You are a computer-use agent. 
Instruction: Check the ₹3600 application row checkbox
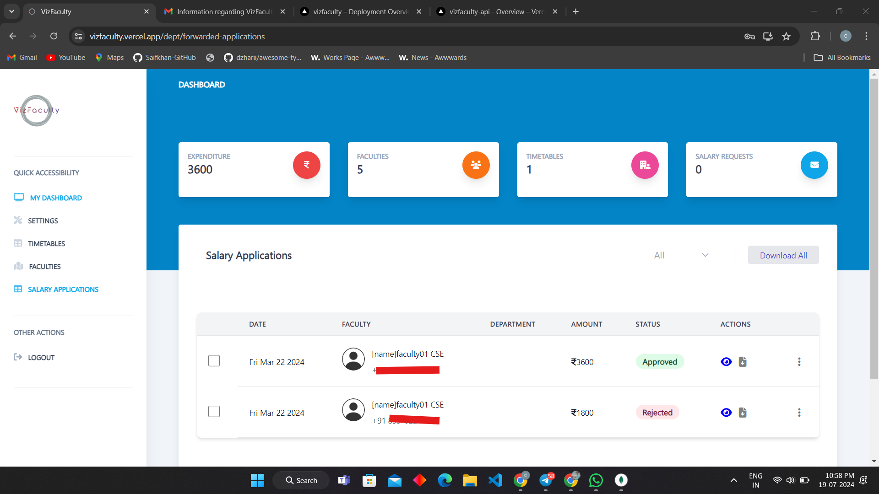pyautogui.click(x=214, y=361)
